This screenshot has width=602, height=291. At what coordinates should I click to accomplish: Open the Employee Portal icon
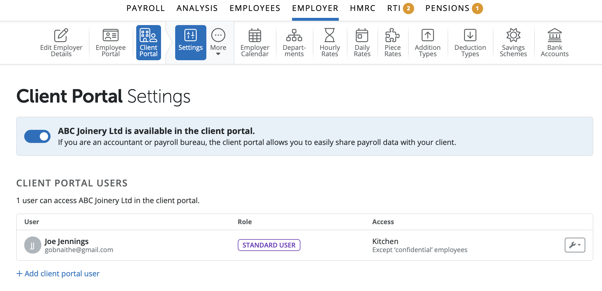(x=111, y=36)
